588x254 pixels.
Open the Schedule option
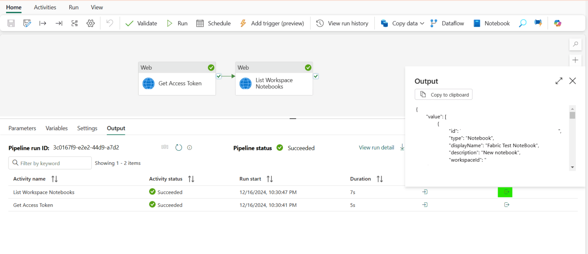click(x=213, y=23)
